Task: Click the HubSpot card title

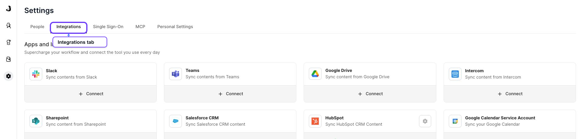Action: (334, 118)
